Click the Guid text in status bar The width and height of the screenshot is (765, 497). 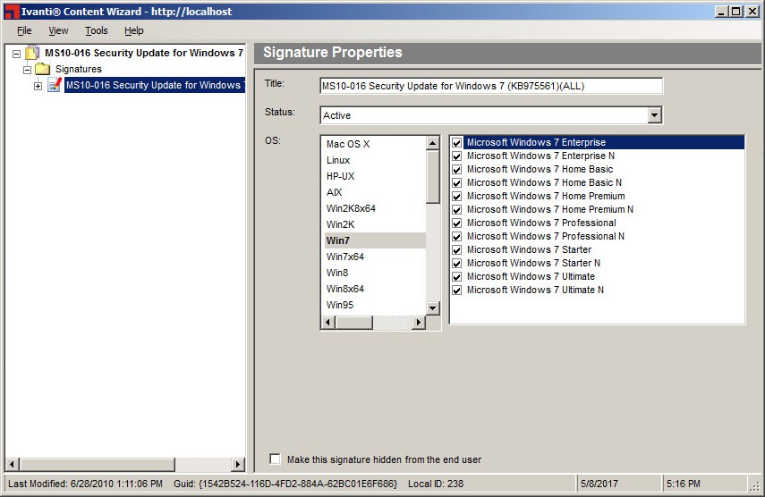point(285,484)
